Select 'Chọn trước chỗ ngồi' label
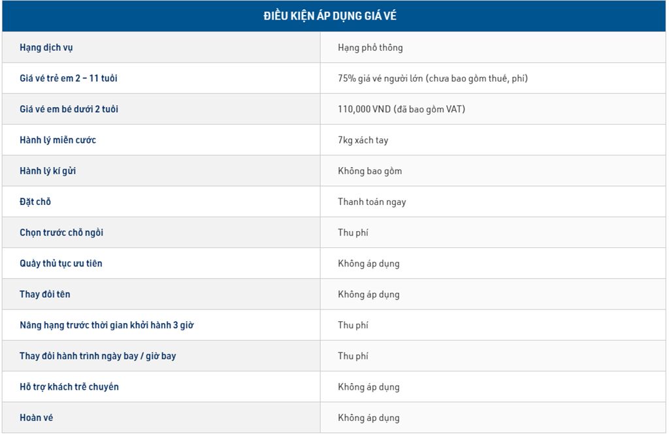 (61, 233)
